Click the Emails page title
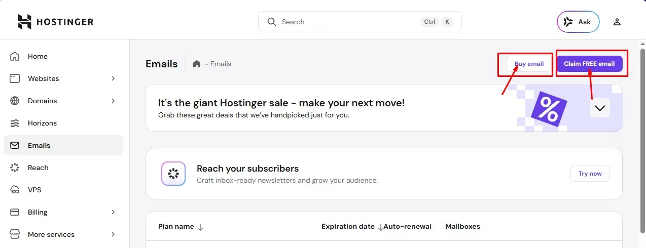 (x=162, y=64)
